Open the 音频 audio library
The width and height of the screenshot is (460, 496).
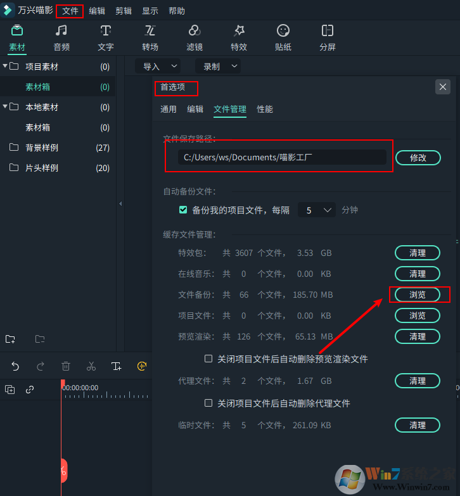click(x=61, y=38)
